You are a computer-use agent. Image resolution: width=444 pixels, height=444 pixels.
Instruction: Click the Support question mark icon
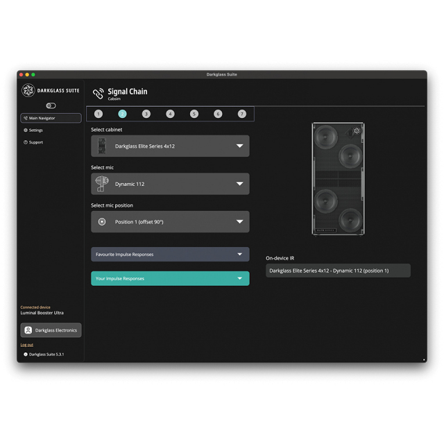pyautogui.click(x=26, y=142)
